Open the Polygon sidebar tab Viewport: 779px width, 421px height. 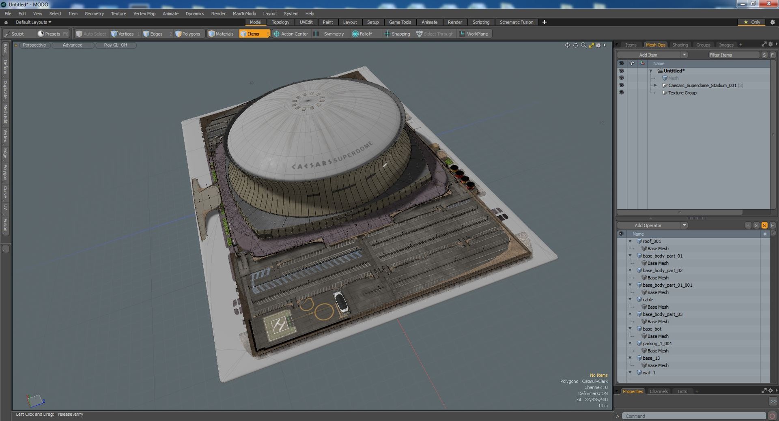[5, 172]
